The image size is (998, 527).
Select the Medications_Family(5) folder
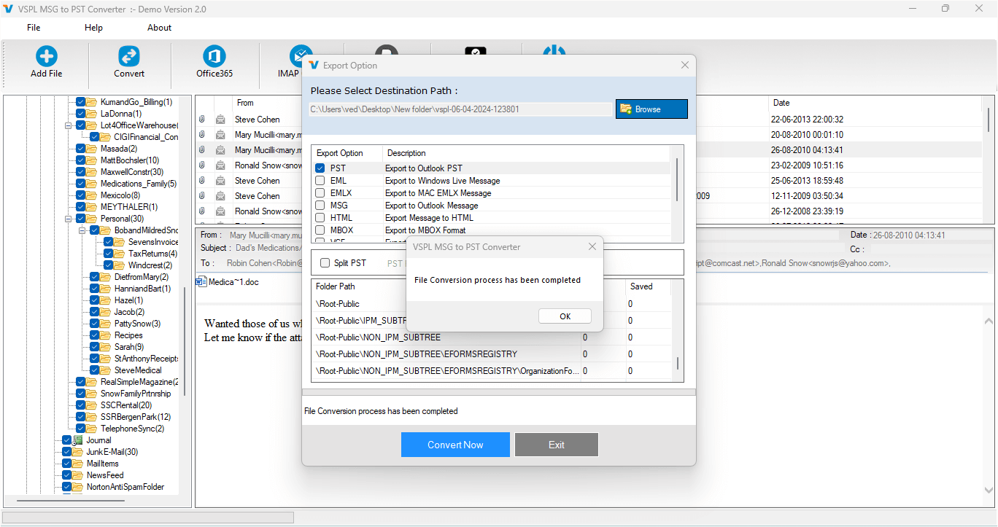(139, 184)
